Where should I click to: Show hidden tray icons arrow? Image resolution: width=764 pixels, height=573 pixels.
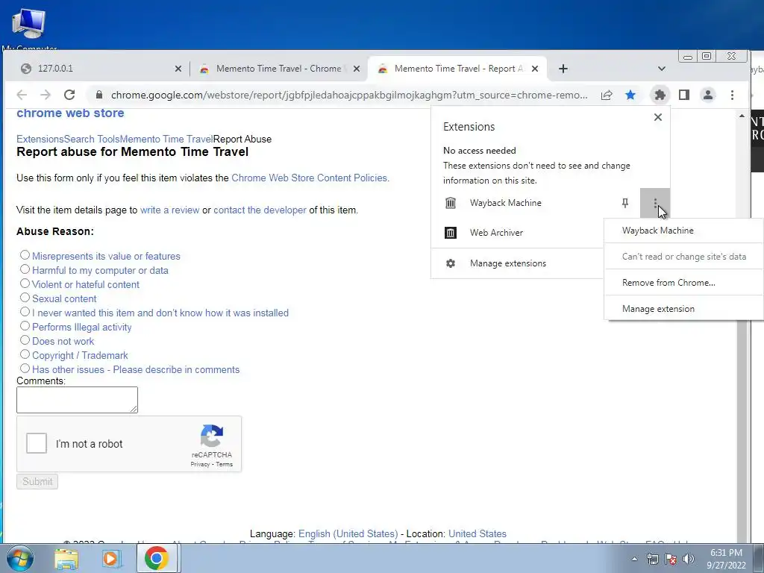coord(634,559)
